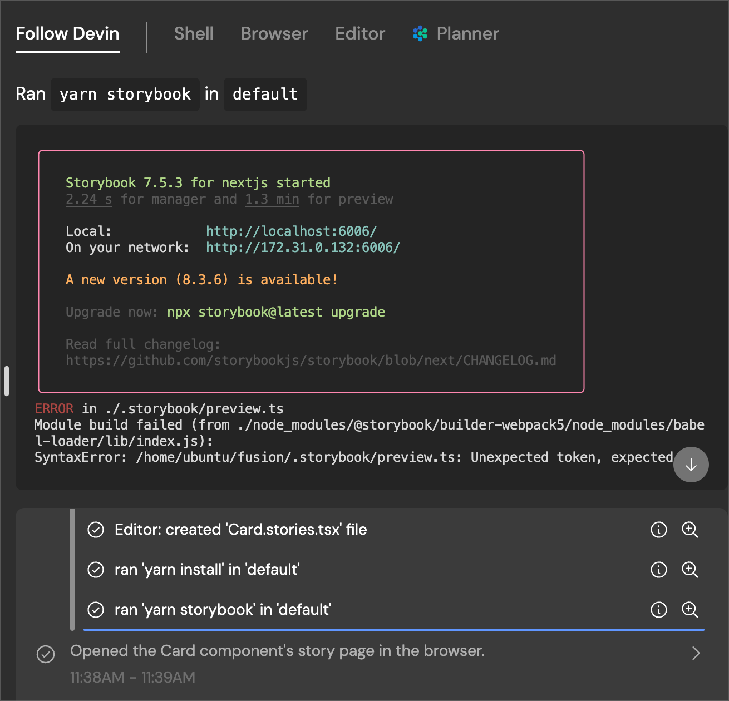Viewport: 729px width, 701px height.
Task: Click 'npx storybook@latest upgrade' command text
Action: point(276,312)
